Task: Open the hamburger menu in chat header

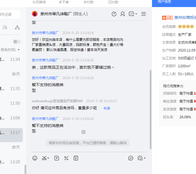Action: (x=144, y=14)
